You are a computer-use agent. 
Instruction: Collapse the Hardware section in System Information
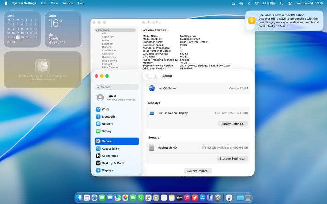tap(96, 30)
